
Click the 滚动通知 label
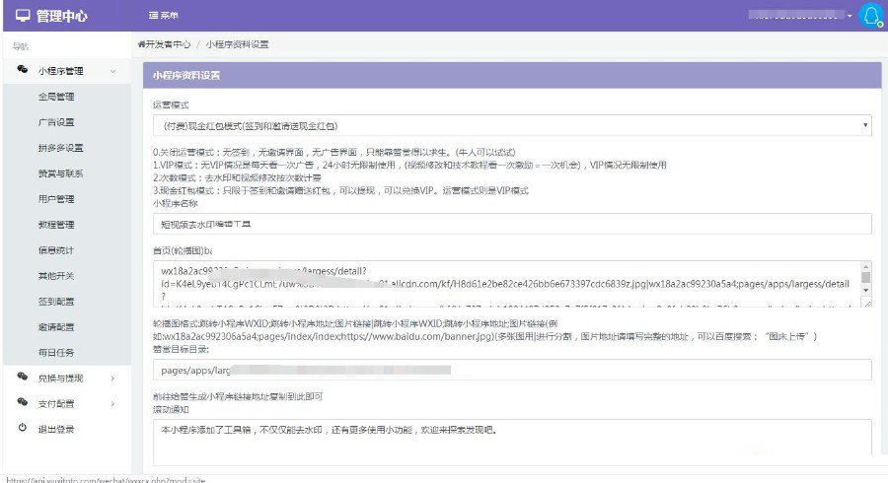point(171,409)
